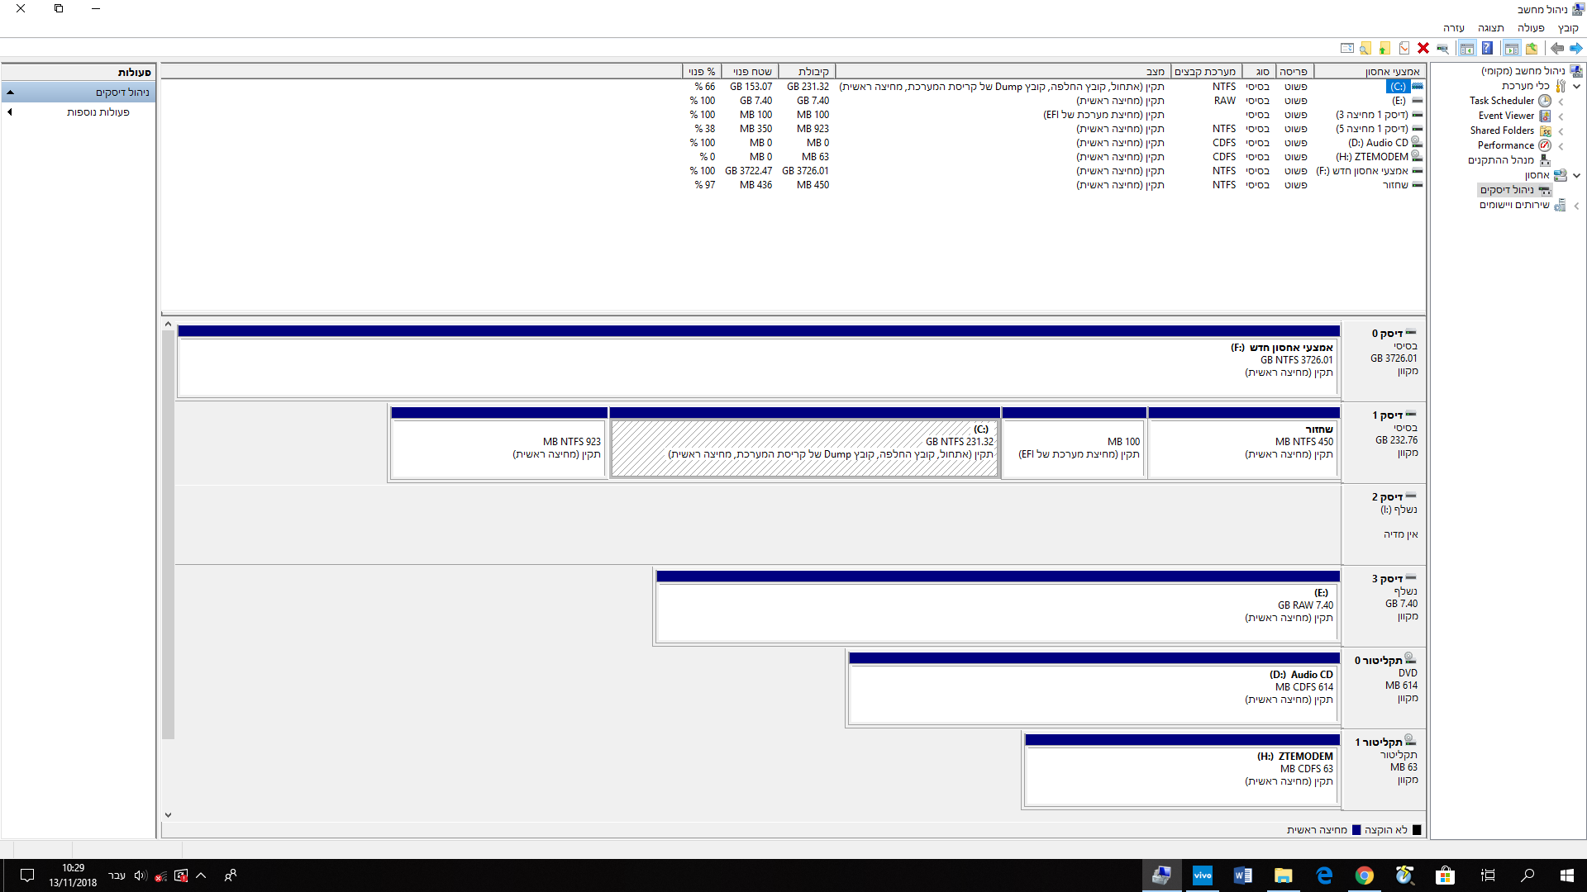The image size is (1587, 892).
Task: Click the folder with magnifier toolbar icon
Action: pos(1365,48)
